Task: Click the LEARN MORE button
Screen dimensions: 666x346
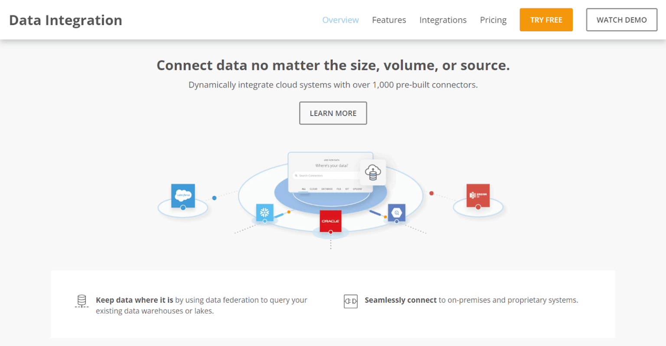Action: (x=333, y=113)
